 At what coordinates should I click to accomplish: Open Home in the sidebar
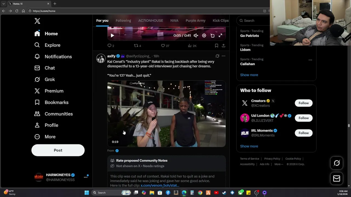pyautogui.click(x=46, y=34)
